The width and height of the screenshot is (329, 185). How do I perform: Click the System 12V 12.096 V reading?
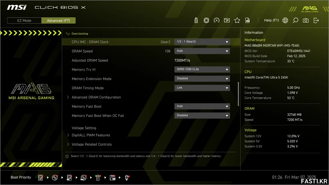[293, 136]
